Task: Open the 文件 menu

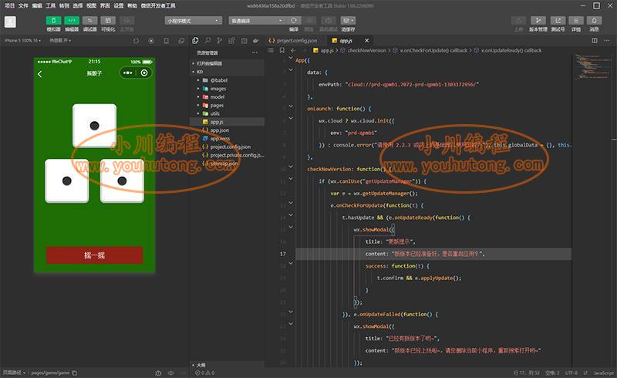Action: click(24, 5)
